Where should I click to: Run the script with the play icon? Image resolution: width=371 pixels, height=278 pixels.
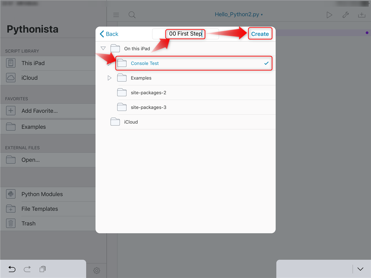pyautogui.click(x=329, y=15)
